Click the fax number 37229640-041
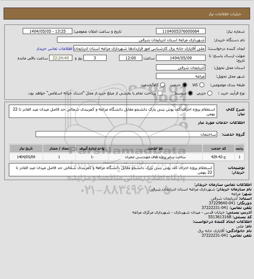254x279 pixels. [x=222, y=203]
